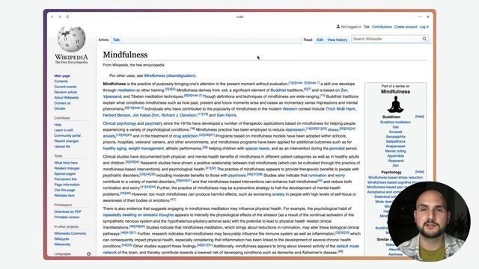Viewport: 479px width, 269px height.
Task: Click Download as PDF
Action: click(68, 211)
